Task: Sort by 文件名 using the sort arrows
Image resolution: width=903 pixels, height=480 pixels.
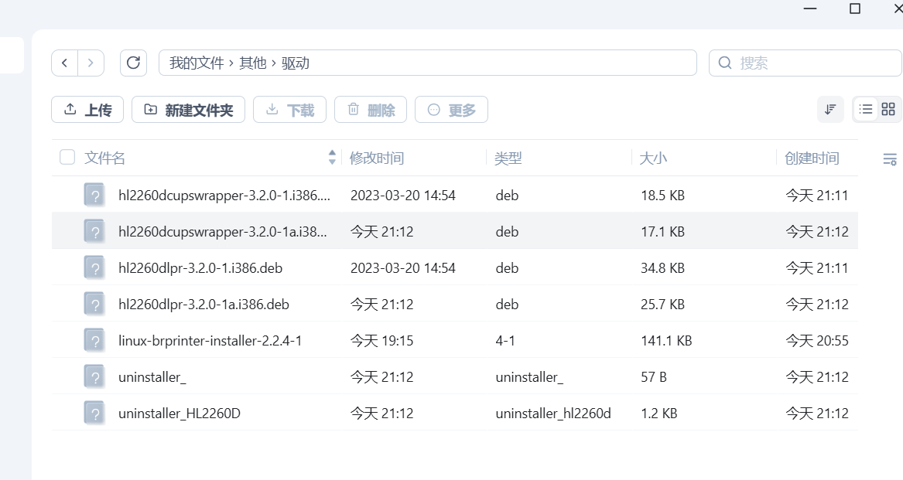Action: [332, 157]
